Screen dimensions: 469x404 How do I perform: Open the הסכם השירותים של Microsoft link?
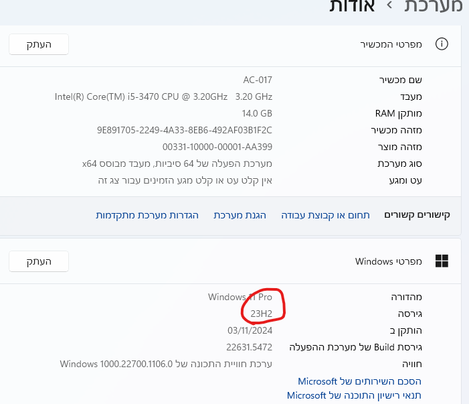point(359,381)
